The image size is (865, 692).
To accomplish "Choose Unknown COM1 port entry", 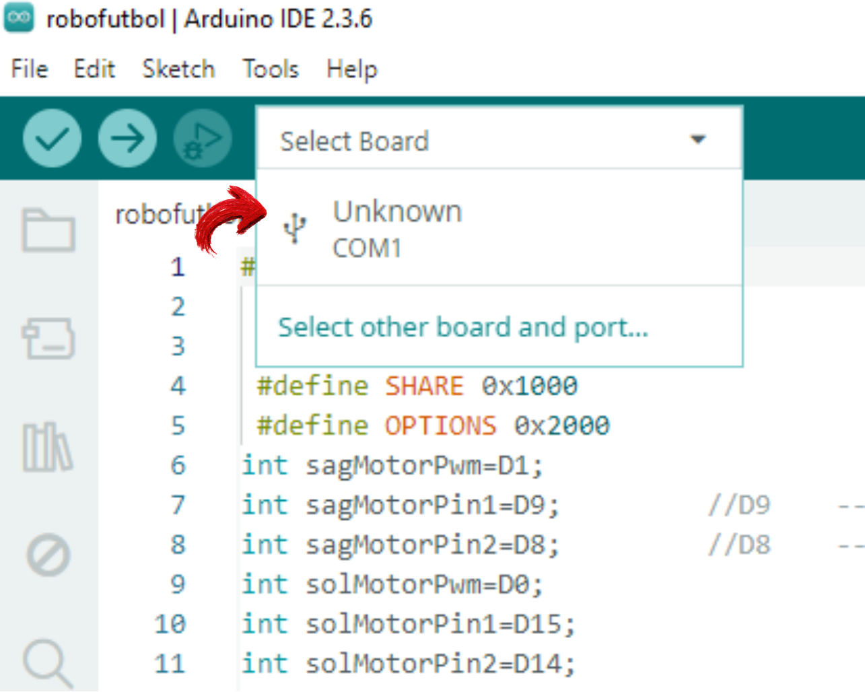I will point(397,229).
